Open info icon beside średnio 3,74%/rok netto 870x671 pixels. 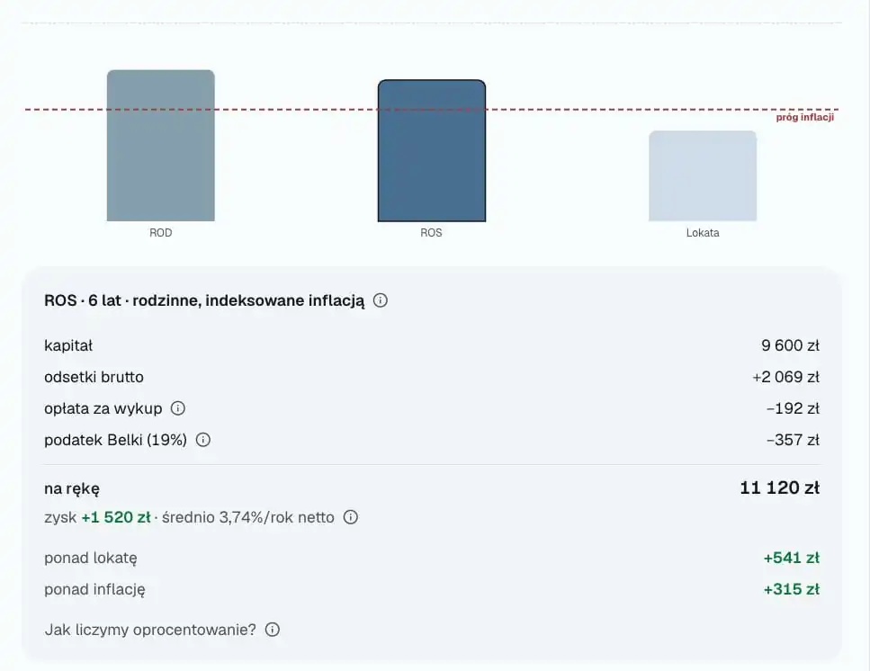(x=351, y=517)
